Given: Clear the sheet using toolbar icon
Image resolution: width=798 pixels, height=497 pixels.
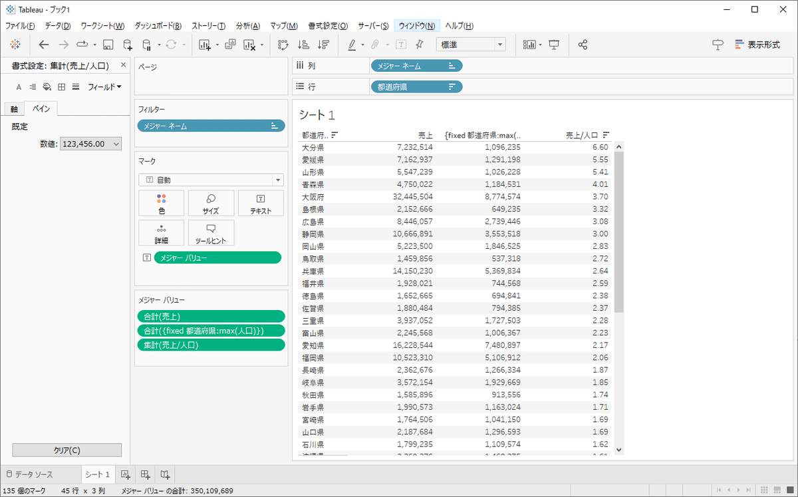Looking at the screenshot, I should coord(249,45).
